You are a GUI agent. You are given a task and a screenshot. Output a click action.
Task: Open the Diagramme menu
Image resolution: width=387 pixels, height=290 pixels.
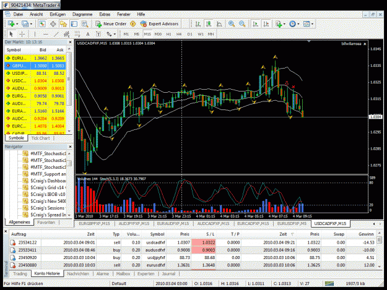coord(82,14)
